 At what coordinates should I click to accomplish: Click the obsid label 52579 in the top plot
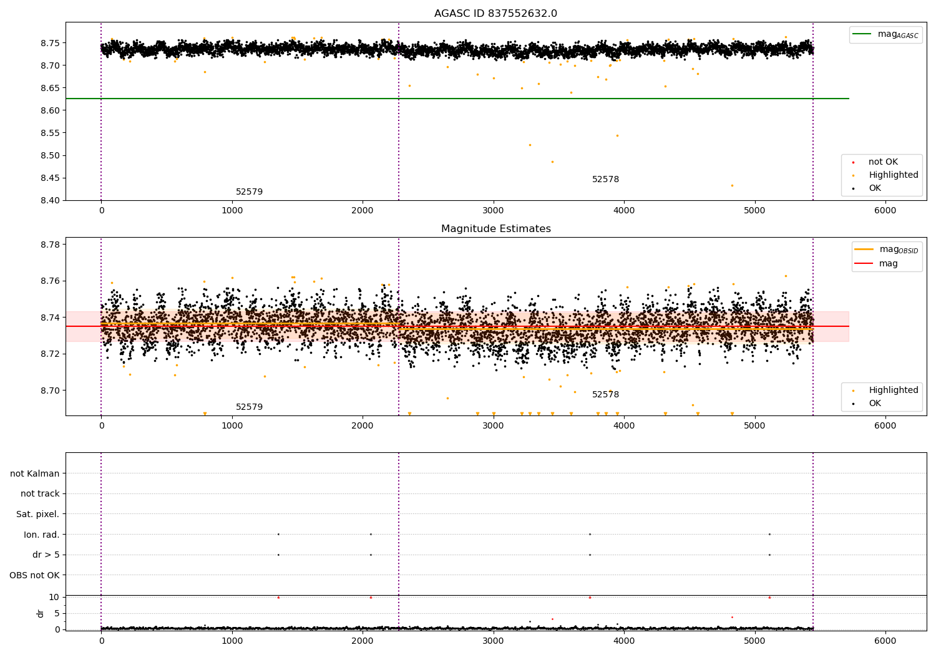tap(249, 192)
